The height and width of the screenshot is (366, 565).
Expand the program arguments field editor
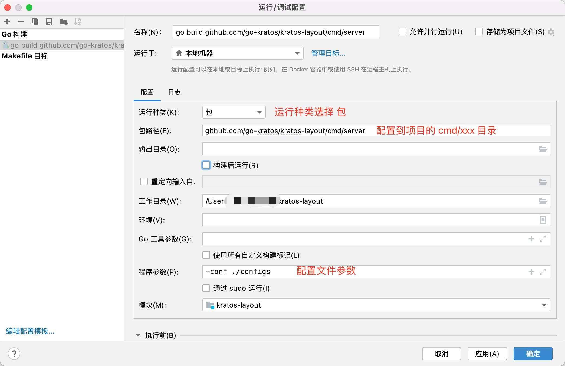[543, 272]
